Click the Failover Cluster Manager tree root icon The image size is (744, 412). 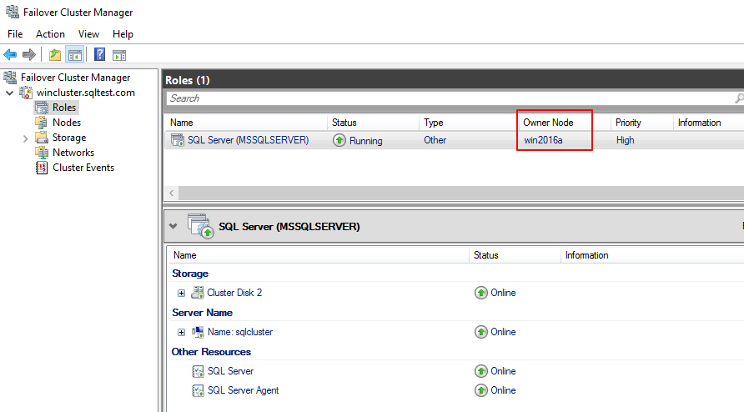tap(10, 77)
